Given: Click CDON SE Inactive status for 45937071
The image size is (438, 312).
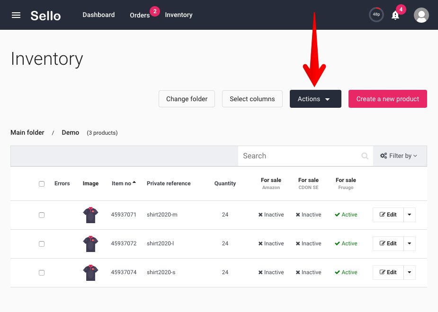Looking at the screenshot, I should pos(308,215).
